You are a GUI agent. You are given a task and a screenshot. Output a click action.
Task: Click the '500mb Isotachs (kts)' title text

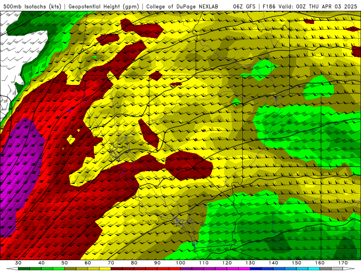coord(32,6)
